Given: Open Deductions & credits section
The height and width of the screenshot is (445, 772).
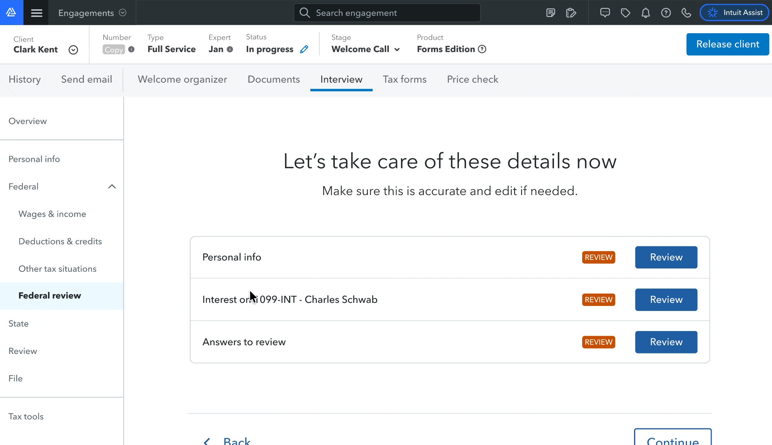Looking at the screenshot, I should pos(60,241).
